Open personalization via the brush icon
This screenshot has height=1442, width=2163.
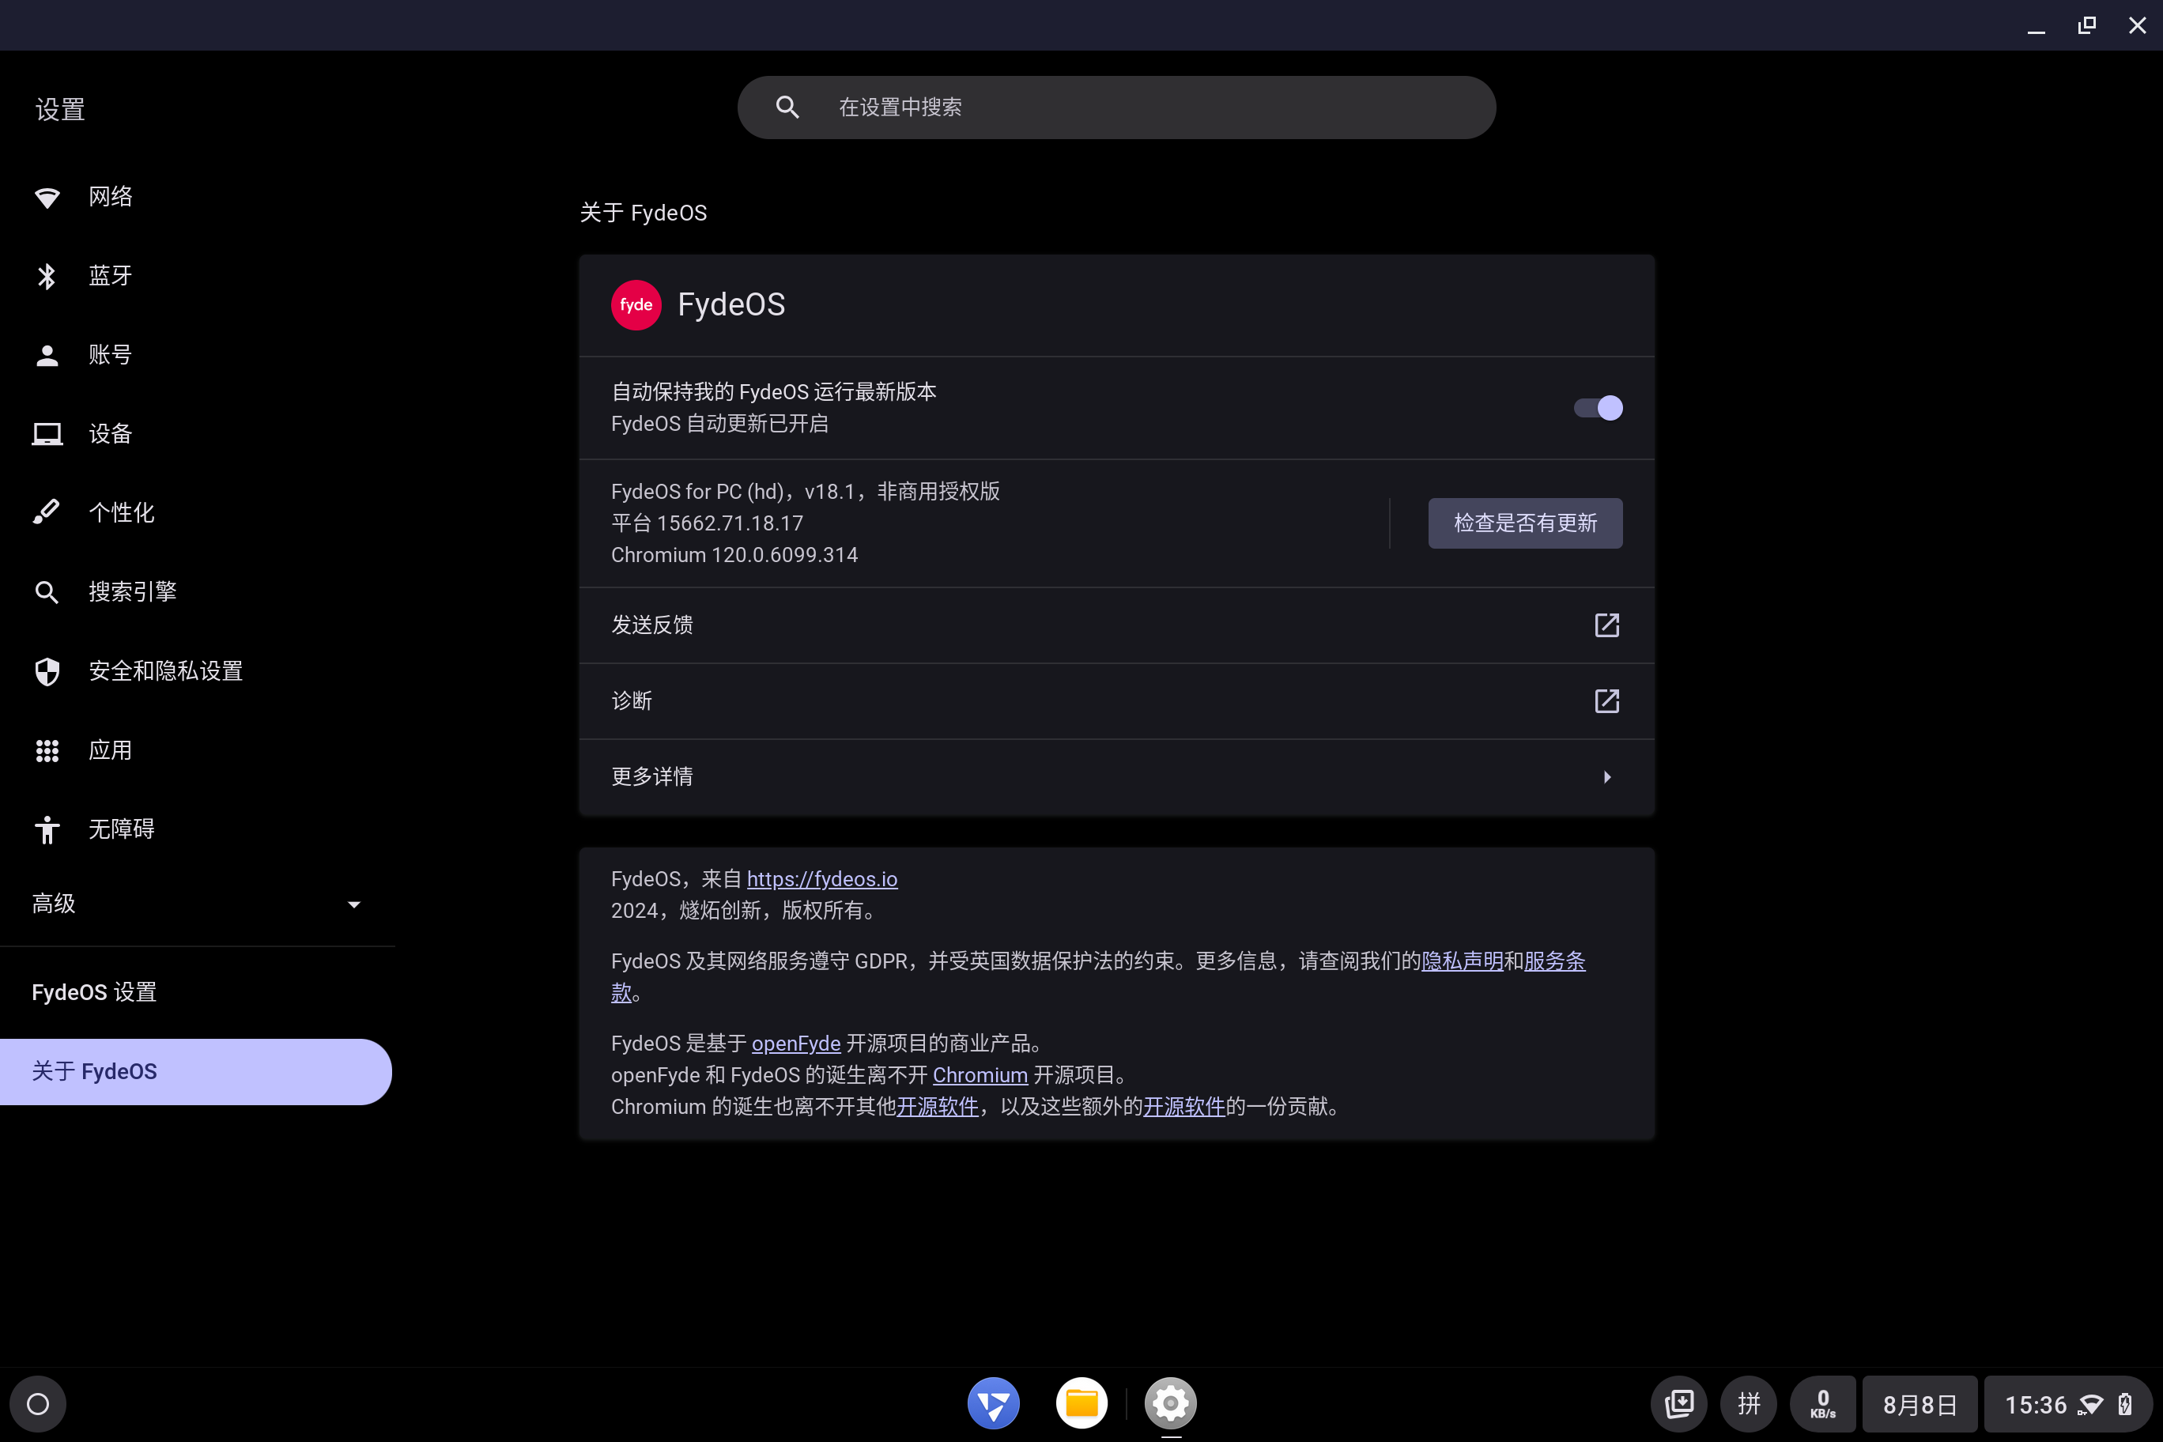(47, 512)
